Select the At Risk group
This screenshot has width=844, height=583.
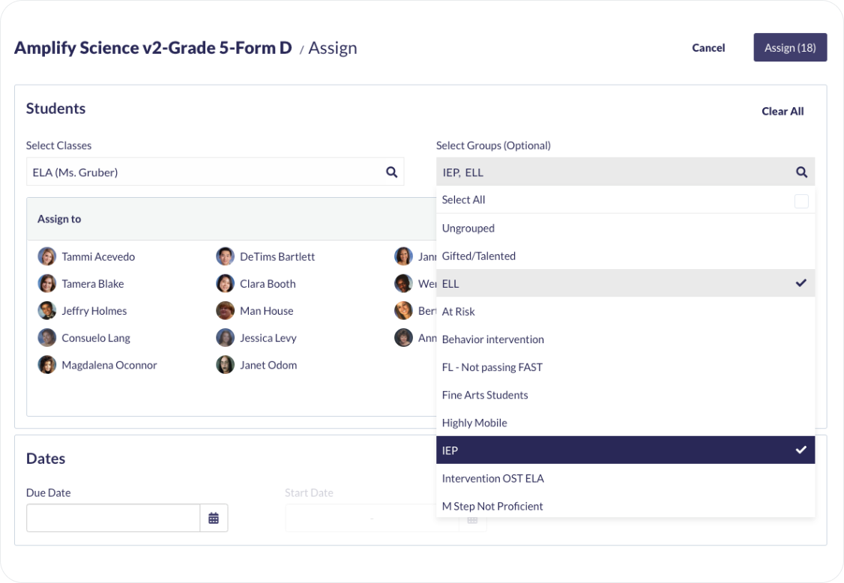coord(625,311)
